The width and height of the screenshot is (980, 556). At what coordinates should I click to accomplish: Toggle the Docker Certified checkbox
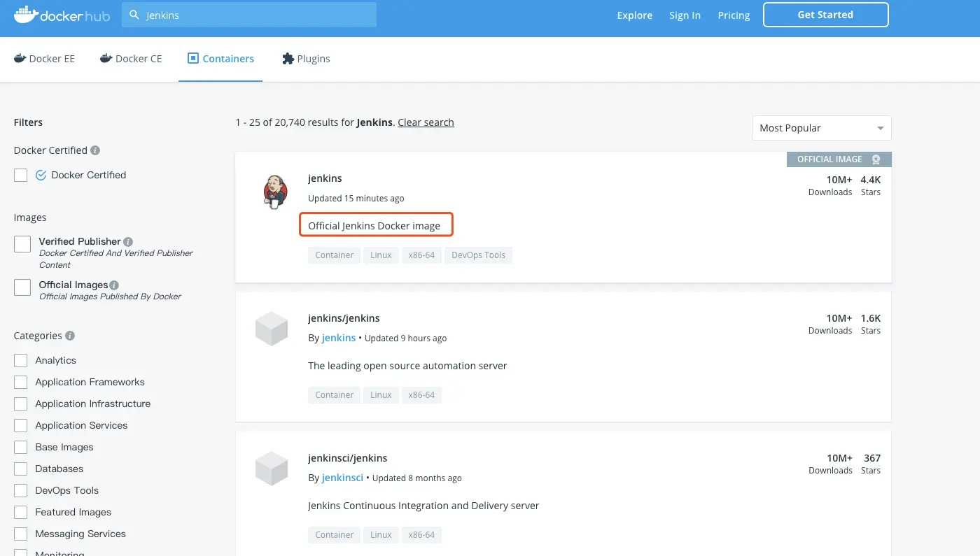tap(21, 175)
